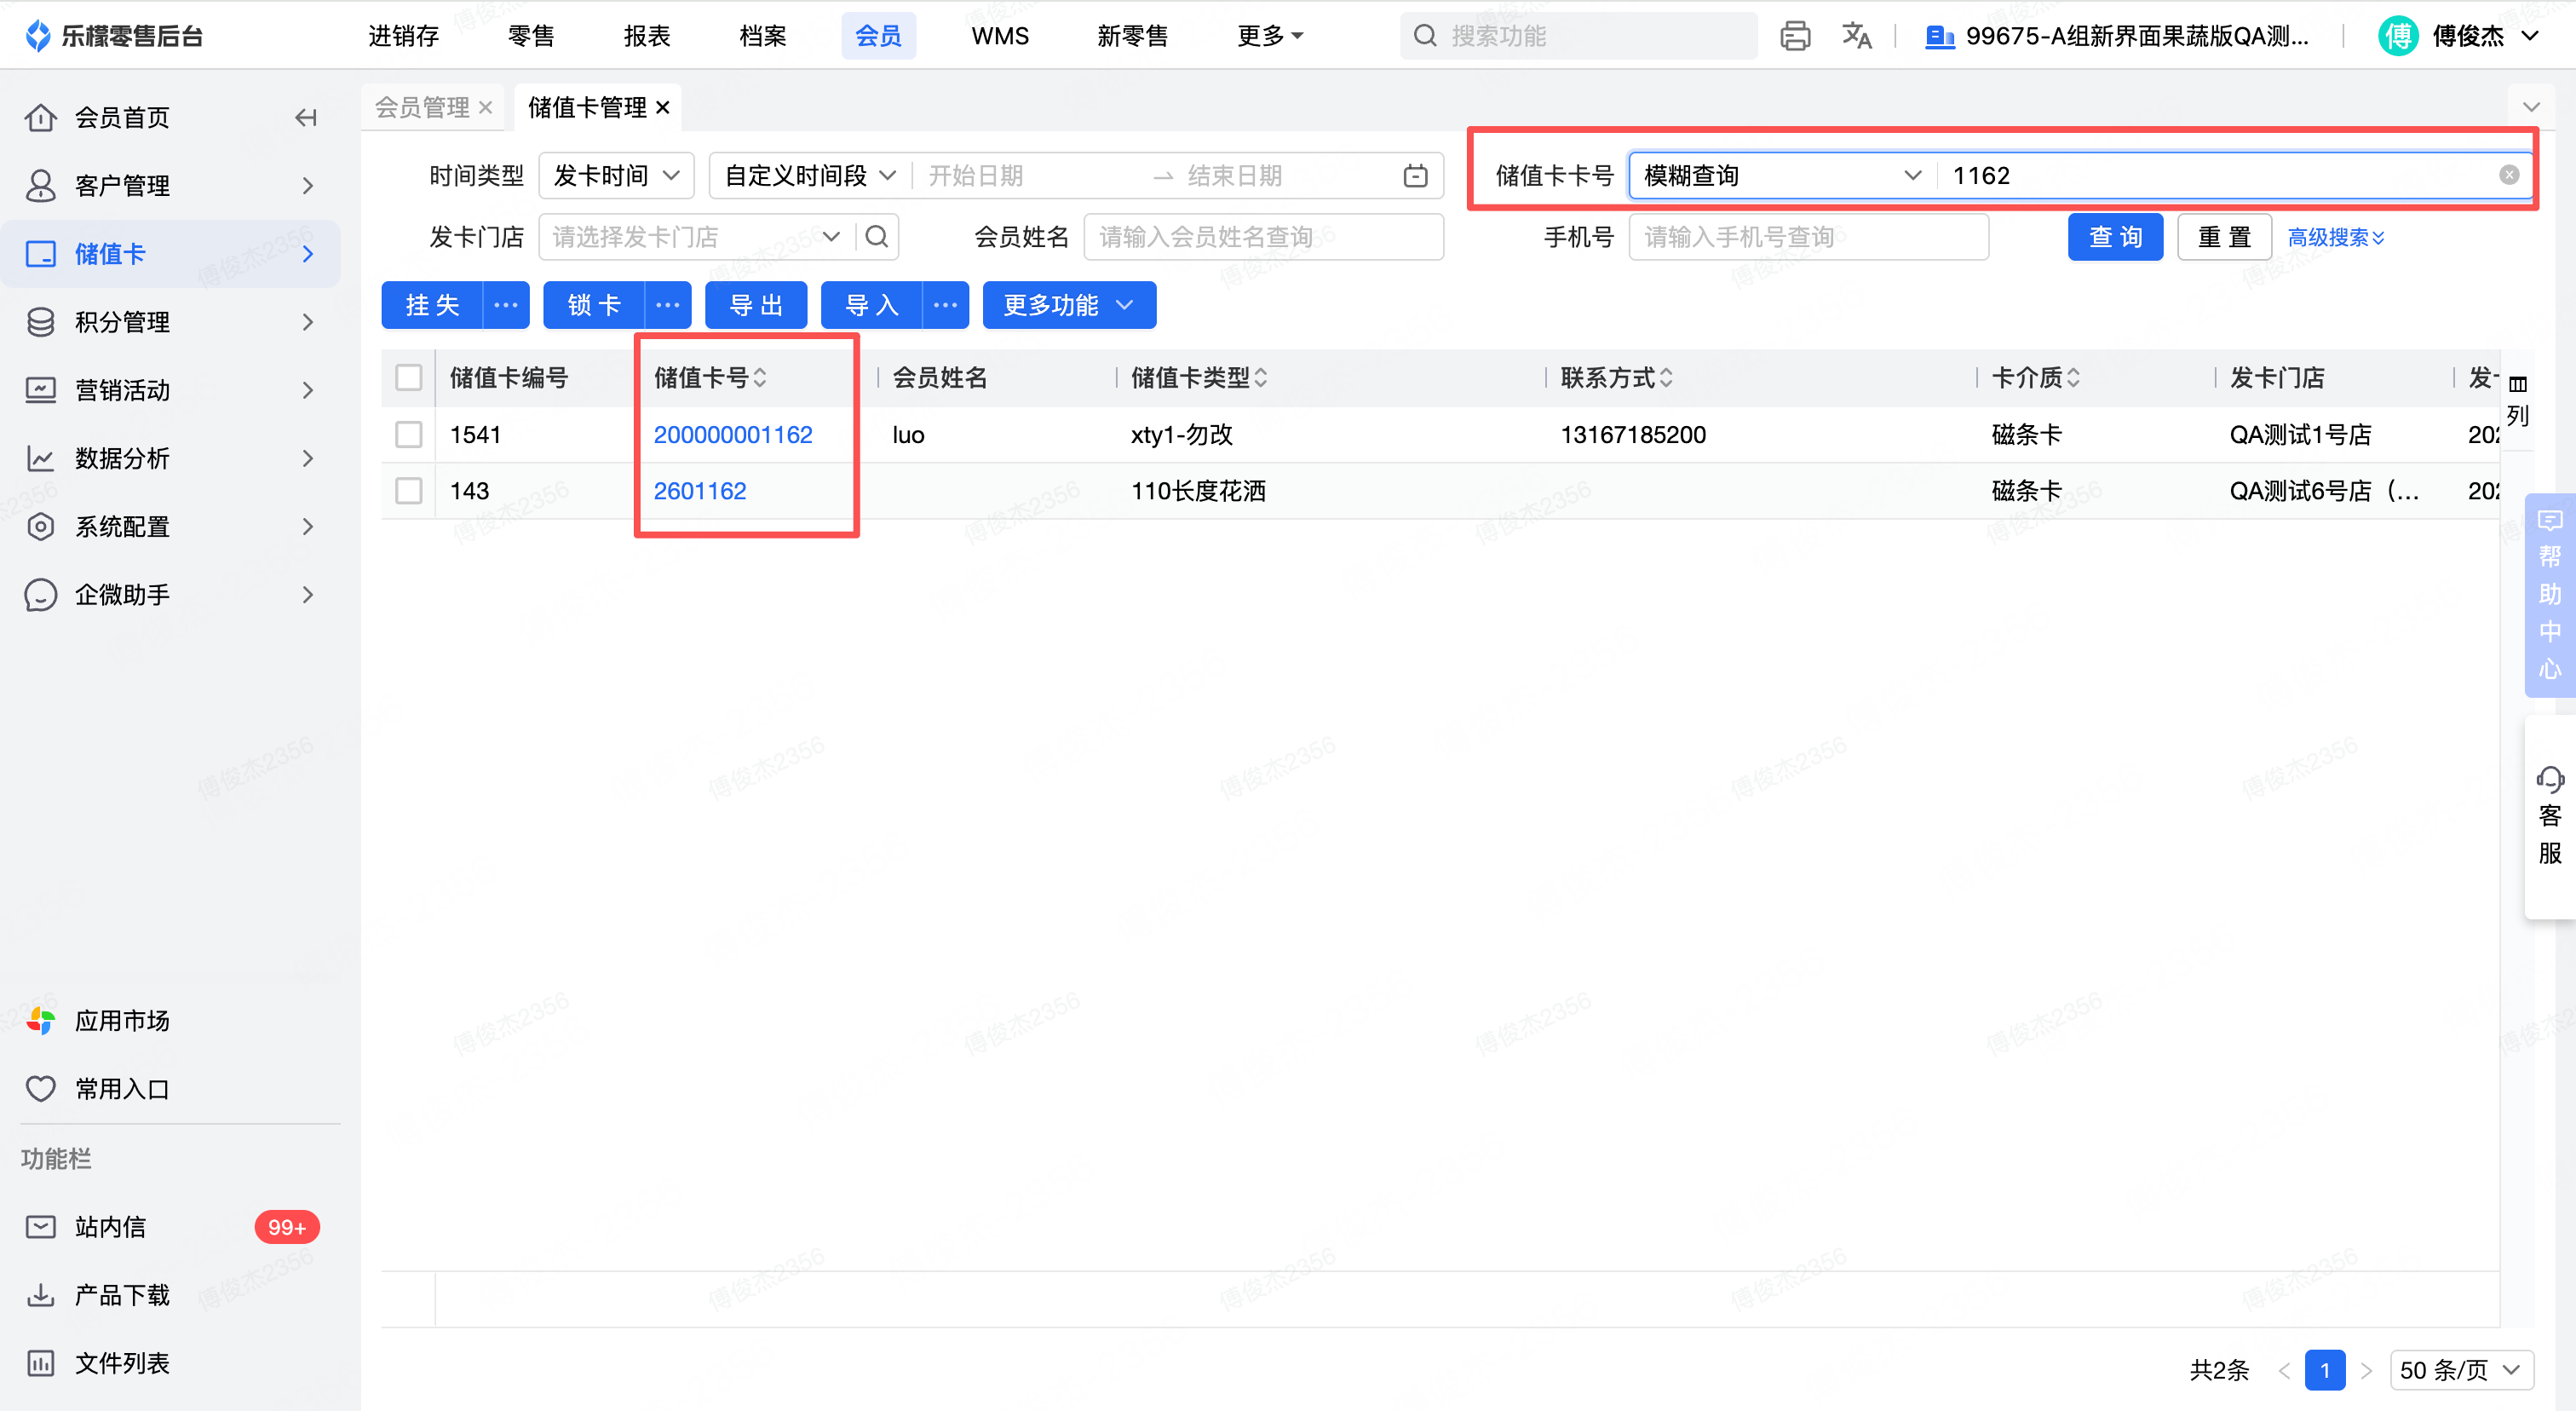The image size is (2576, 1411).
Task: Click the language translate icon
Action: click(1856, 36)
